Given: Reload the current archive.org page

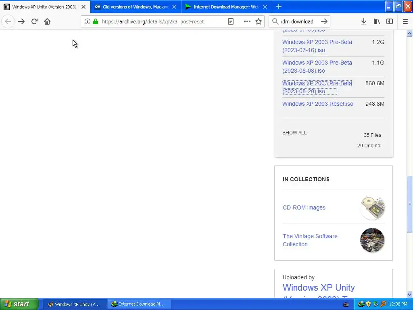Looking at the screenshot, I should coord(34,21).
